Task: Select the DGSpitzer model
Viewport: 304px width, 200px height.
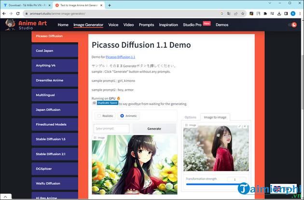Action: pos(55,169)
